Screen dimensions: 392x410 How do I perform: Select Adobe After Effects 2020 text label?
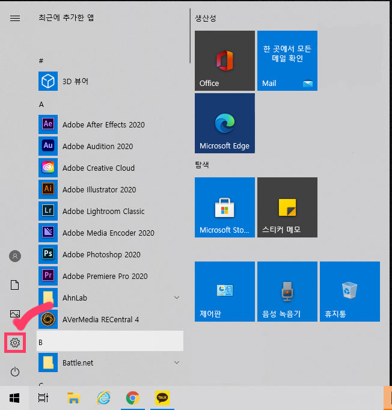click(103, 124)
